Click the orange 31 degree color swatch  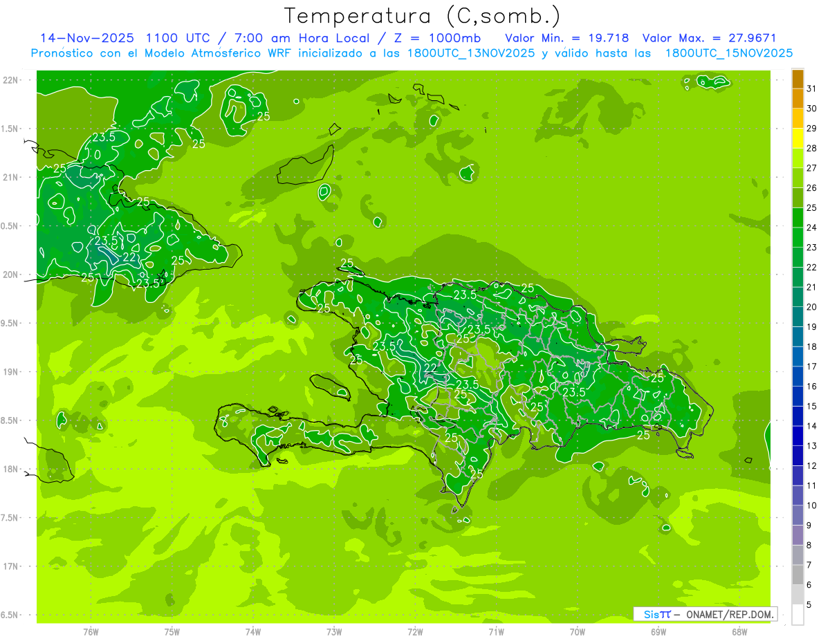797,78
